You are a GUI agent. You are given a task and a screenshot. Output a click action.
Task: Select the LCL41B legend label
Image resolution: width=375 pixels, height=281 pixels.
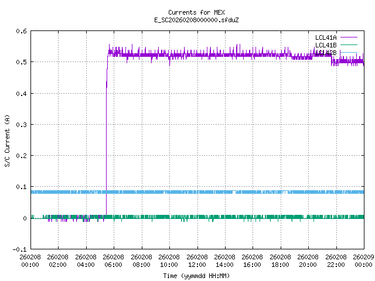325,45
